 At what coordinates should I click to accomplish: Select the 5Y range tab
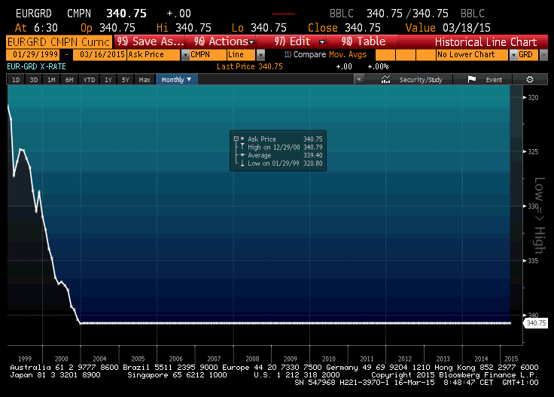pos(126,80)
